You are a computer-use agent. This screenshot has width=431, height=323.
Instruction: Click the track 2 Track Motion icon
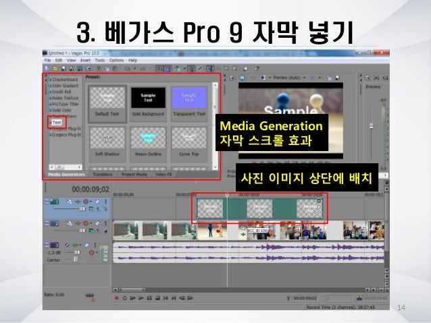(70, 224)
